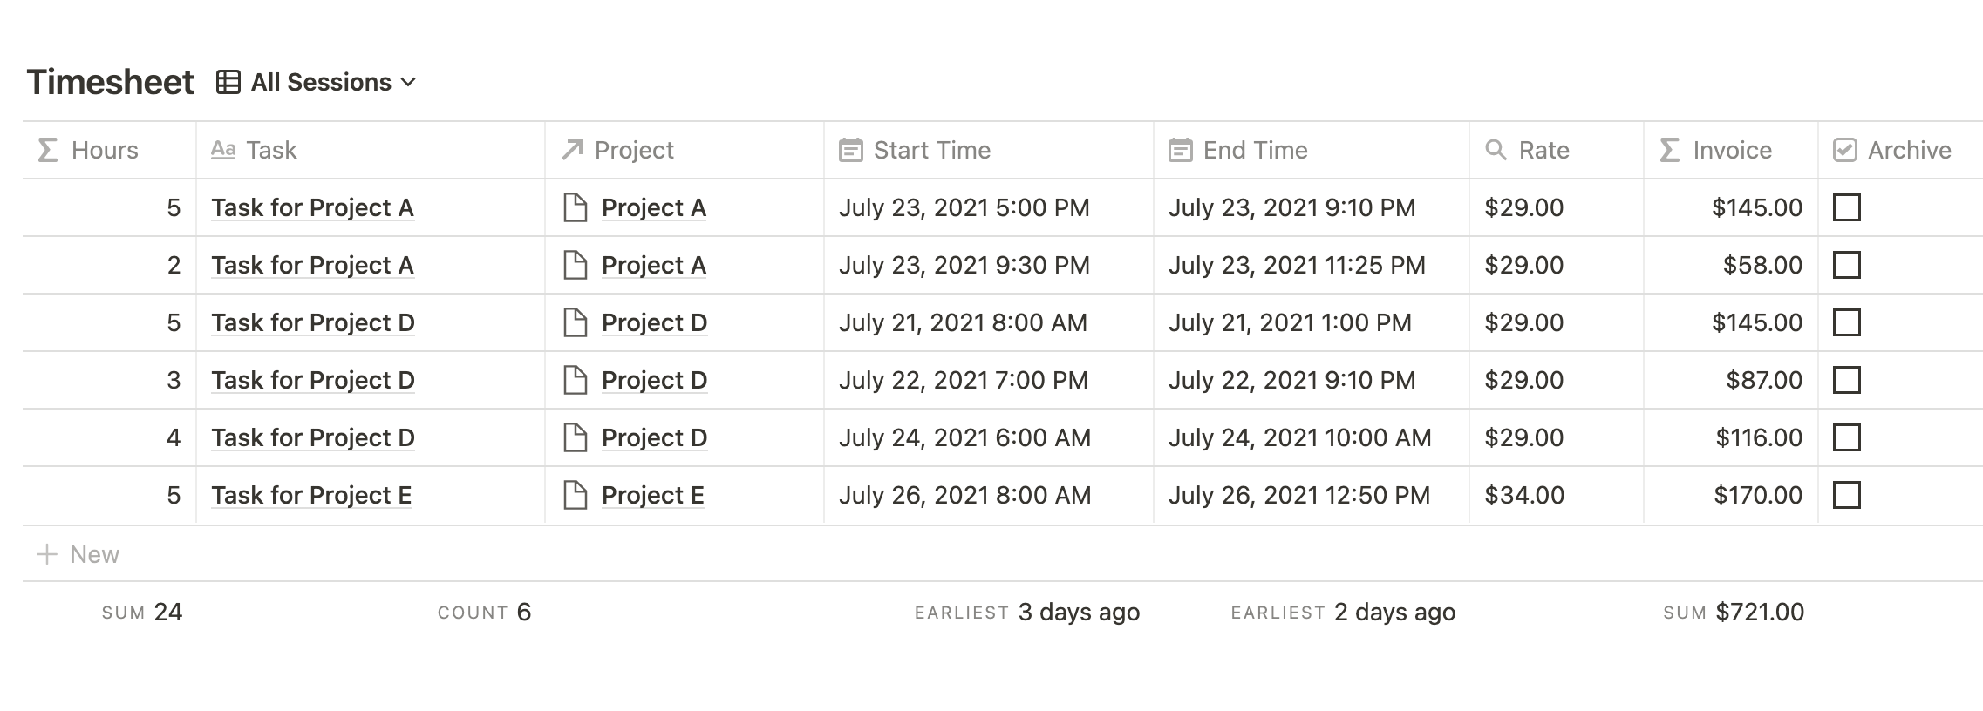This screenshot has height=711, width=1983.
Task: Expand the All Sessions view dropdown chevron
Action: 408,82
